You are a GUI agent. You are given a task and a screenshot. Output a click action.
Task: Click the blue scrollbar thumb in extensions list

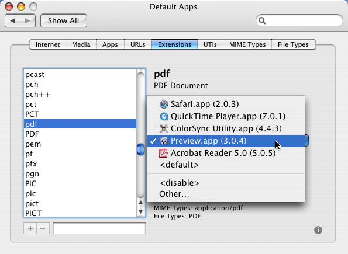(x=140, y=149)
